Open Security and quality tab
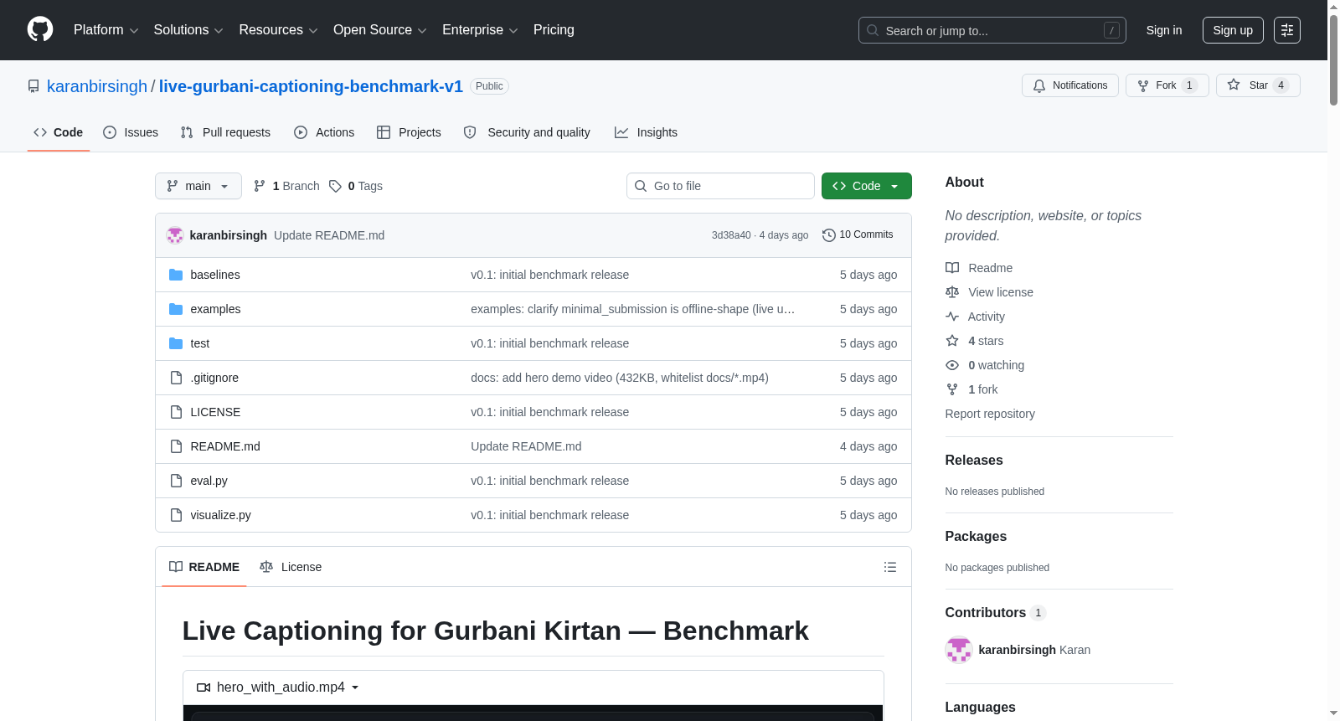1340x721 pixels. pyautogui.click(x=527, y=132)
